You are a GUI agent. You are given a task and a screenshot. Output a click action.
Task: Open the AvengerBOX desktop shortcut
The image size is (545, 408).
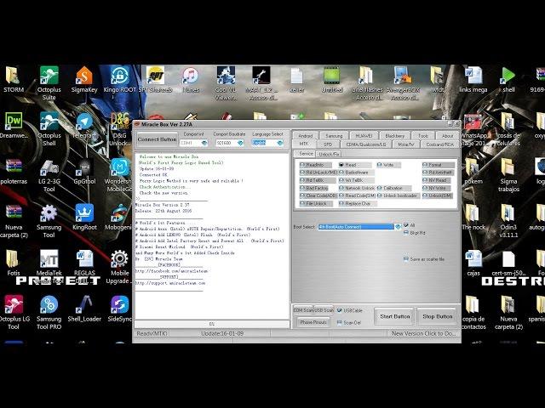point(403,82)
